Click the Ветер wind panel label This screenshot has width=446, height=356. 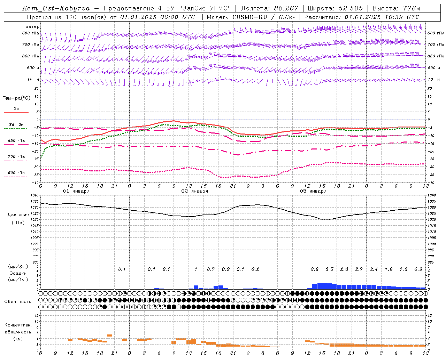[32, 26]
